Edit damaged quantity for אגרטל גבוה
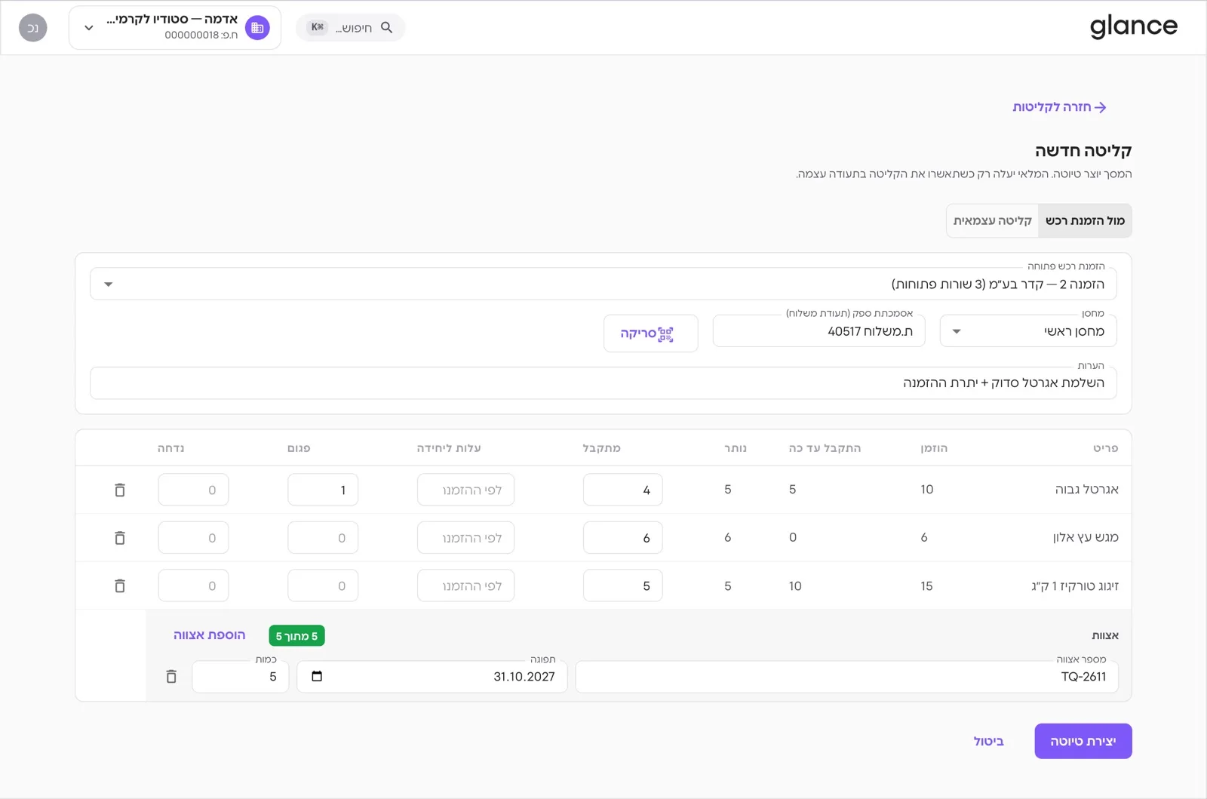 [323, 490]
